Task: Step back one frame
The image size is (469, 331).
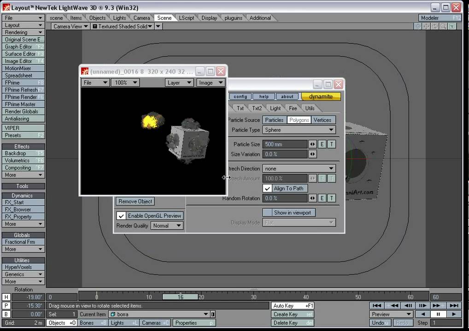Action: pos(408,305)
